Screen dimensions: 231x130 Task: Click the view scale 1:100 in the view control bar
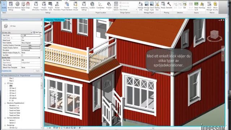49,128
